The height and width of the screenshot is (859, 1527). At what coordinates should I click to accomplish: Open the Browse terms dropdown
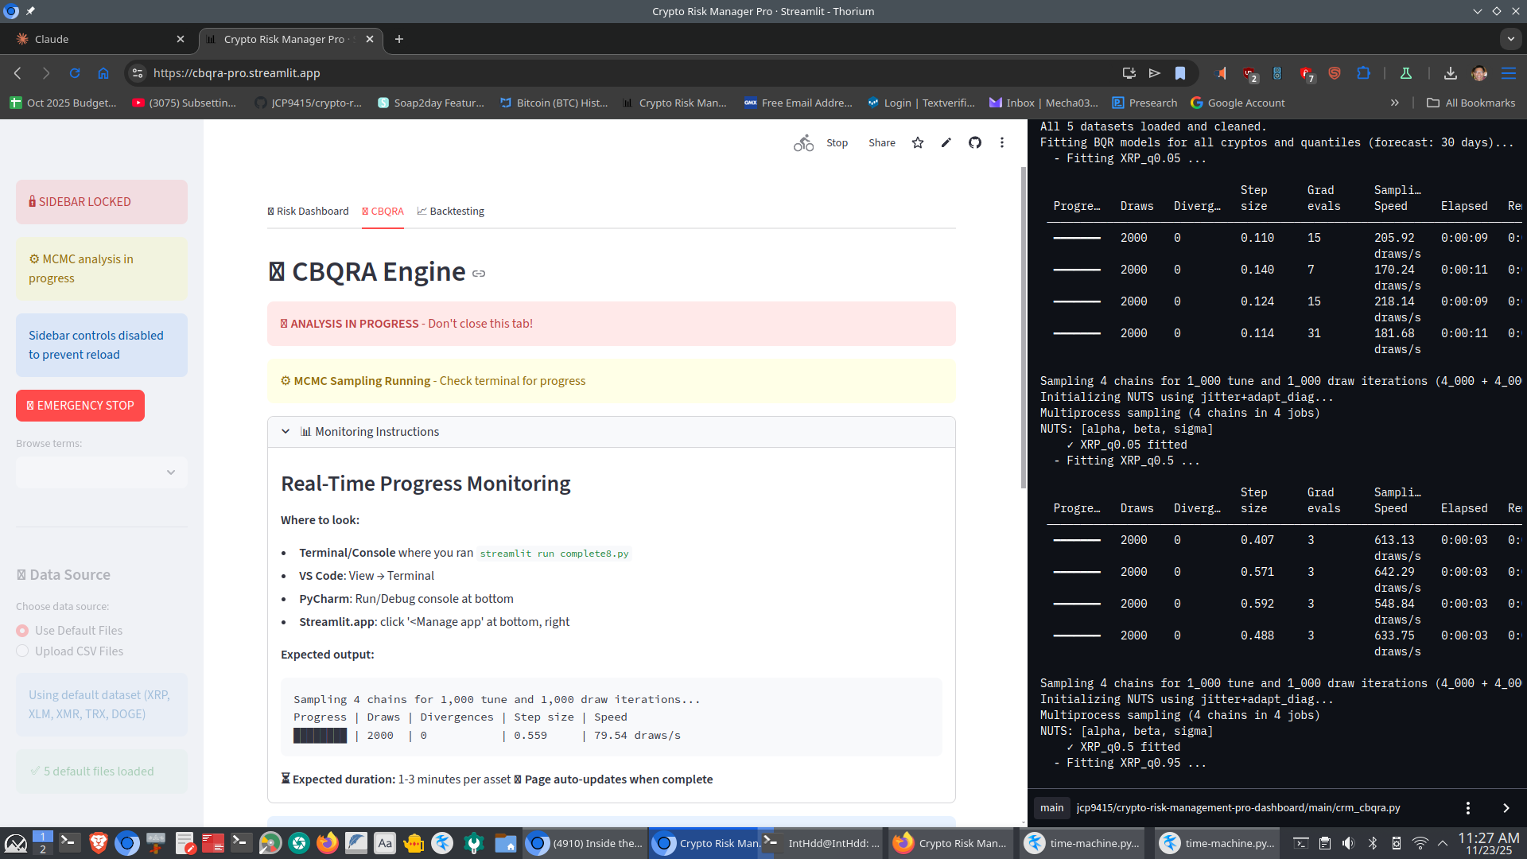click(102, 472)
